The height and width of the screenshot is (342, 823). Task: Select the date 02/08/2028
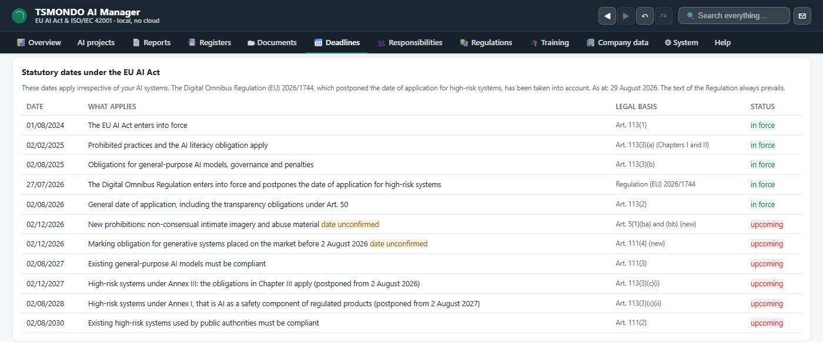click(45, 303)
